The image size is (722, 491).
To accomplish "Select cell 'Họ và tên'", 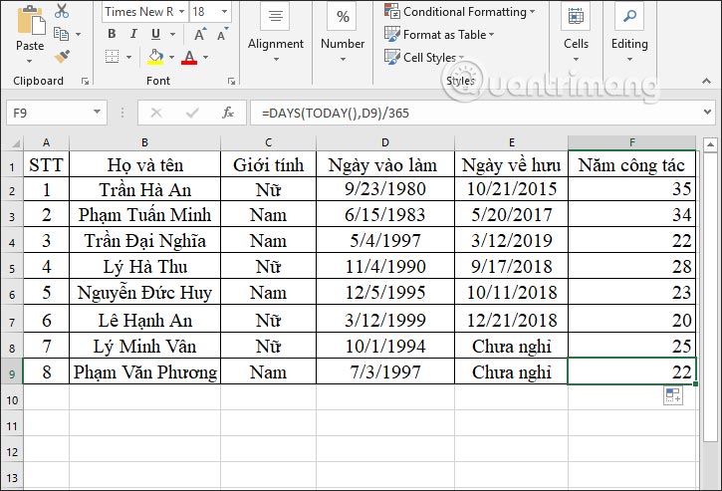I will tap(144, 165).
